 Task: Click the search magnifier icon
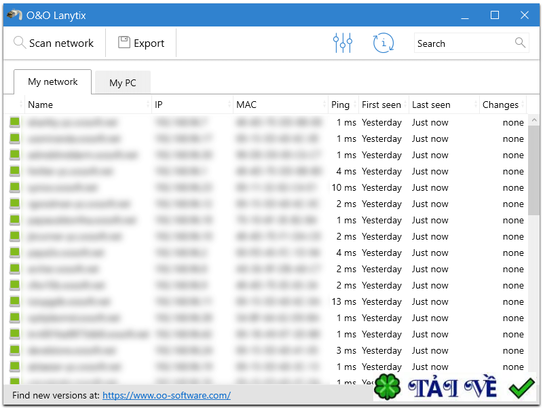point(521,43)
